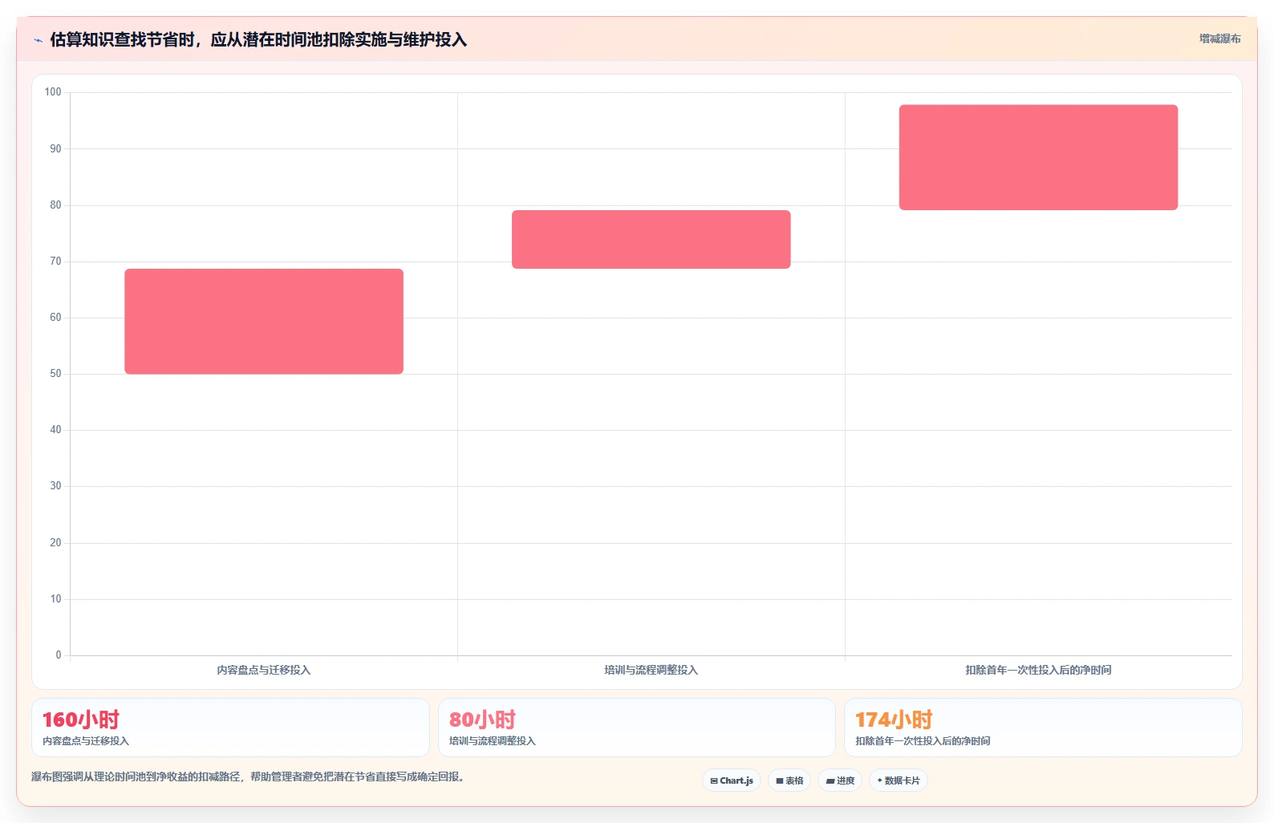Click the Chart.js tag chip
1274x823 pixels.
(732, 780)
